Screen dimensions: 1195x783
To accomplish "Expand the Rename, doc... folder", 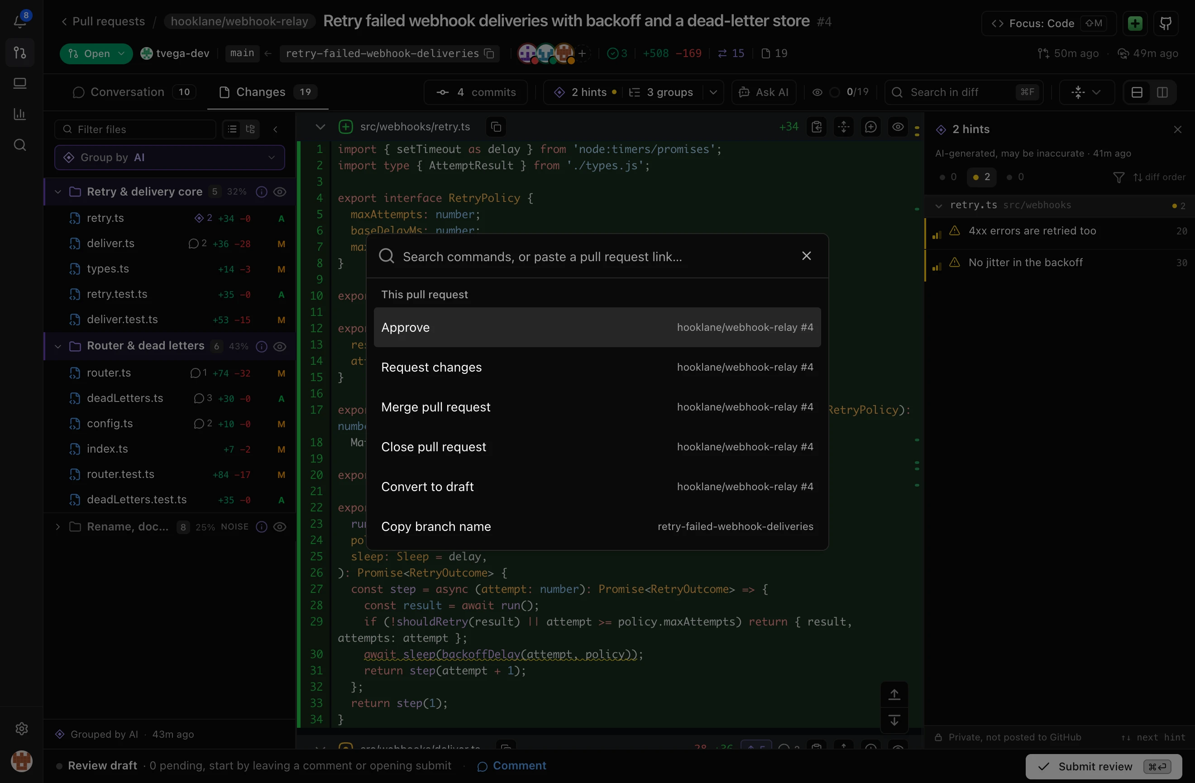I will click(58, 526).
